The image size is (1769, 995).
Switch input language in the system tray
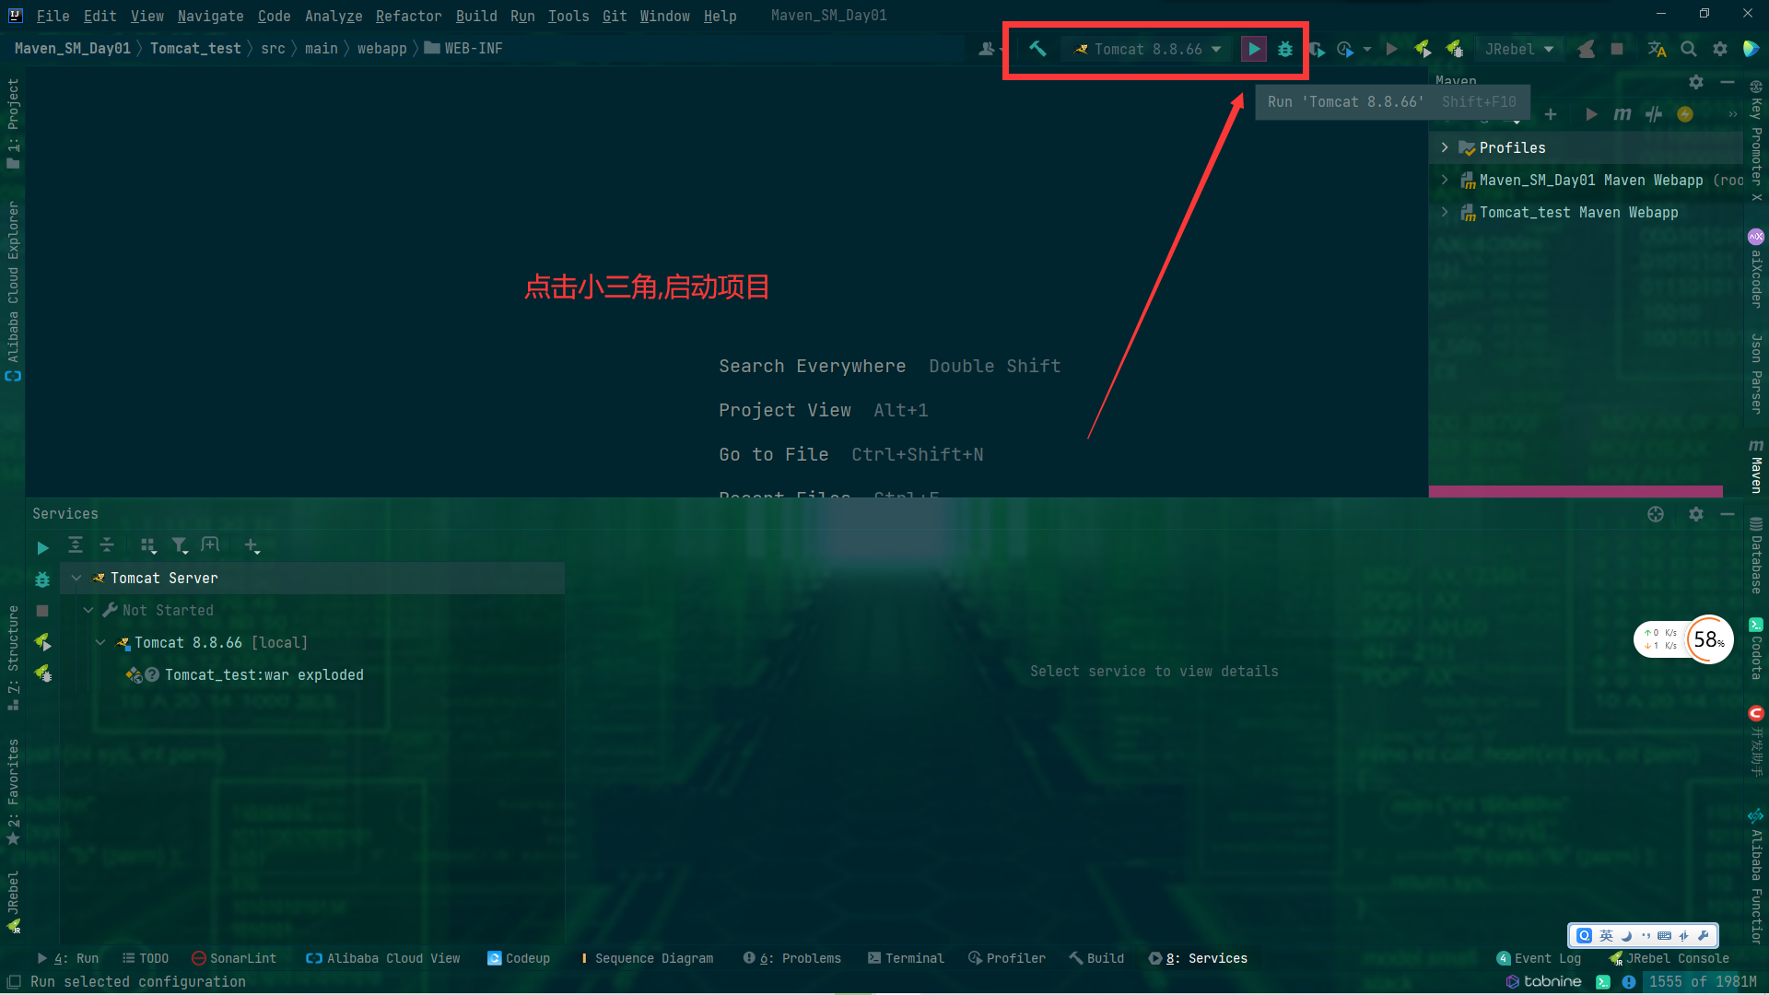click(x=1605, y=935)
